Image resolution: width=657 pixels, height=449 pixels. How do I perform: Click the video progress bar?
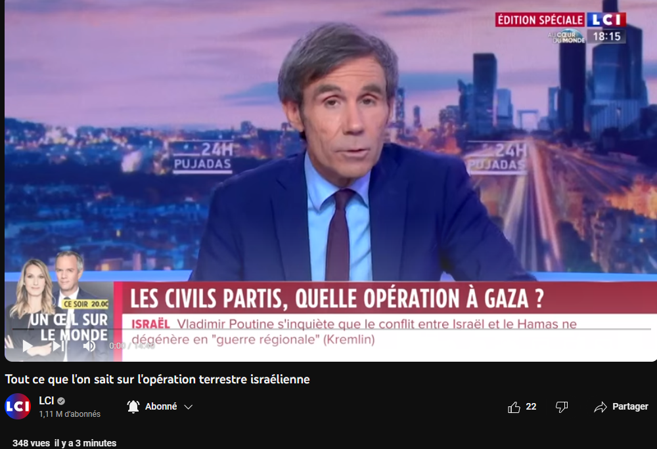click(x=331, y=330)
